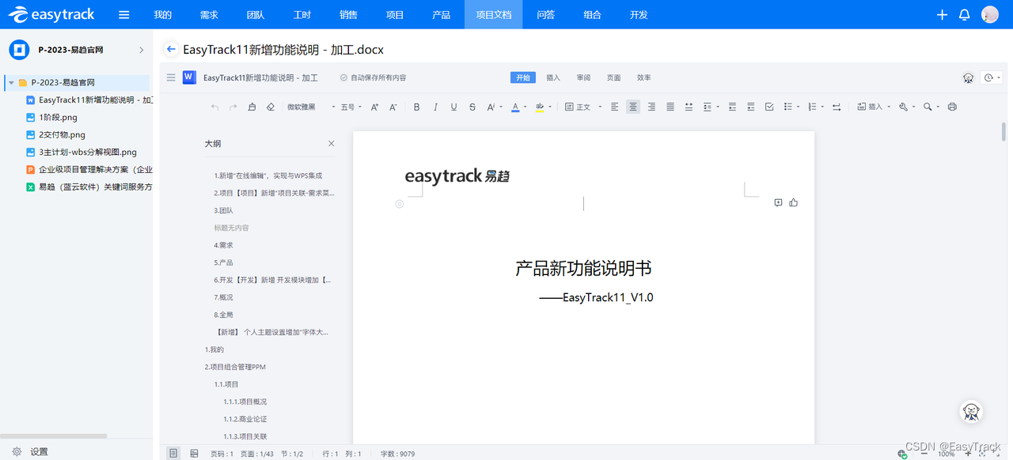This screenshot has width=1013, height=460.
Task: Set paragraph alignment to justify
Action: (x=670, y=107)
